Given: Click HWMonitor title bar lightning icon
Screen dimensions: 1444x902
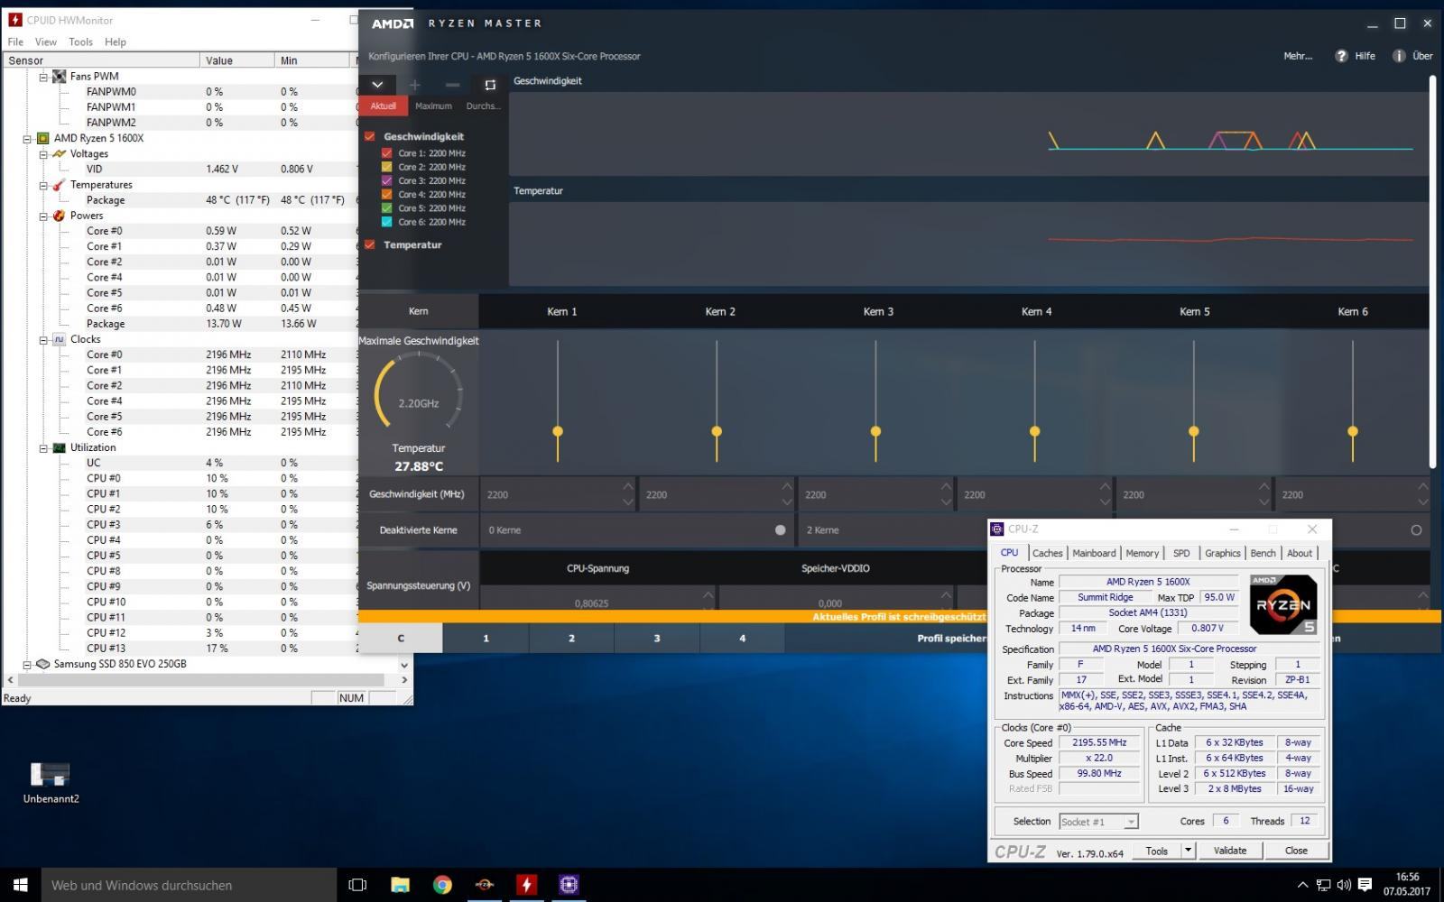Looking at the screenshot, I should (14, 20).
